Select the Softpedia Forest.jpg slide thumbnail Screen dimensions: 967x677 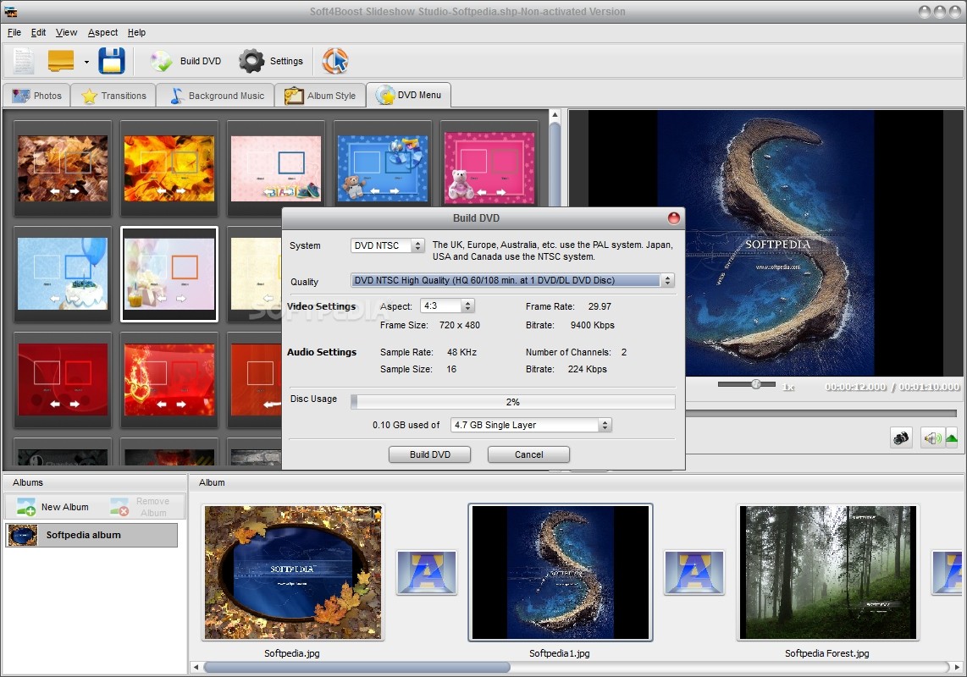pos(827,572)
